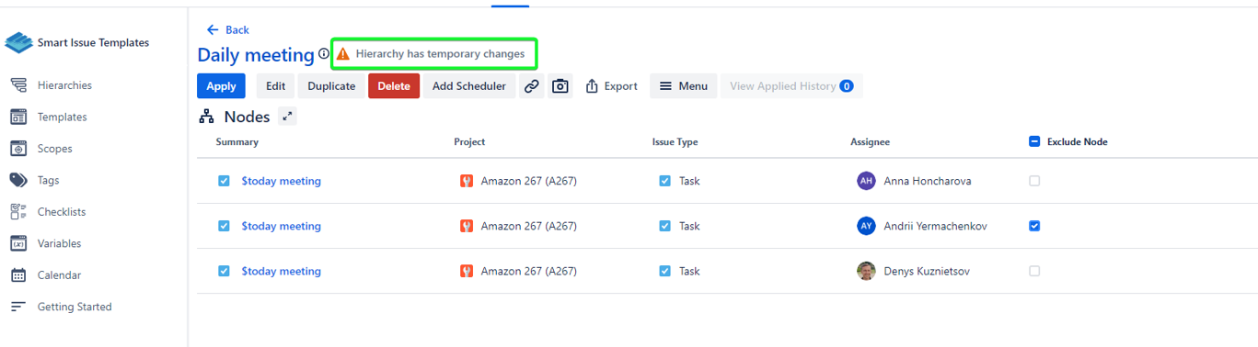Go to Templates in the sidebar
Image resolution: width=1258 pixels, height=347 pixels.
tap(62, 117)
